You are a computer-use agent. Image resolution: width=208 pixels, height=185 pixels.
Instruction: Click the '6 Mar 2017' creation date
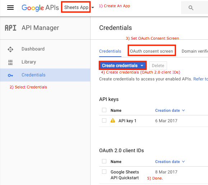click(x=166, y=121)
